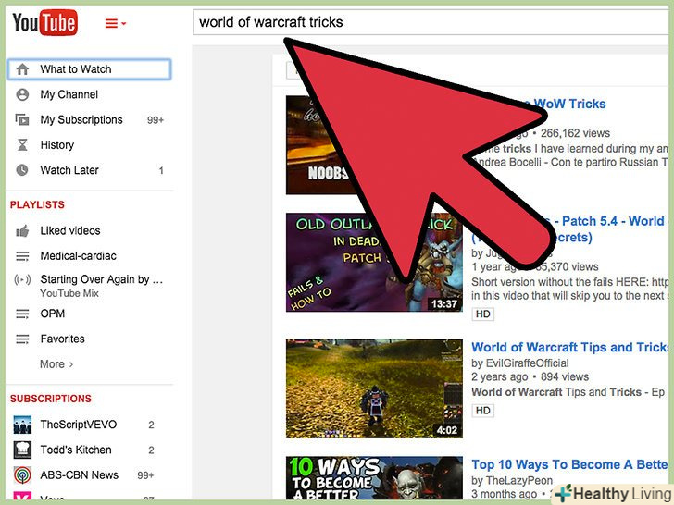This screenshot has width=674, height=505.
Task: Click the YouTube logo
Action: tap(44, 23)
